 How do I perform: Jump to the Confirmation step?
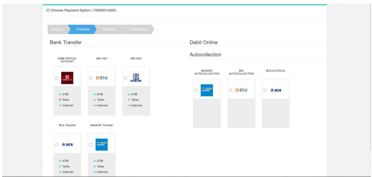pyautogui.click(x=138, y=29)
